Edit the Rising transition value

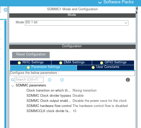click(85, 91)
